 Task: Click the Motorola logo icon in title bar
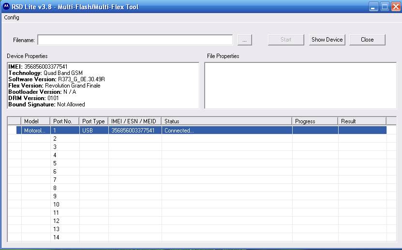point(6,6)
